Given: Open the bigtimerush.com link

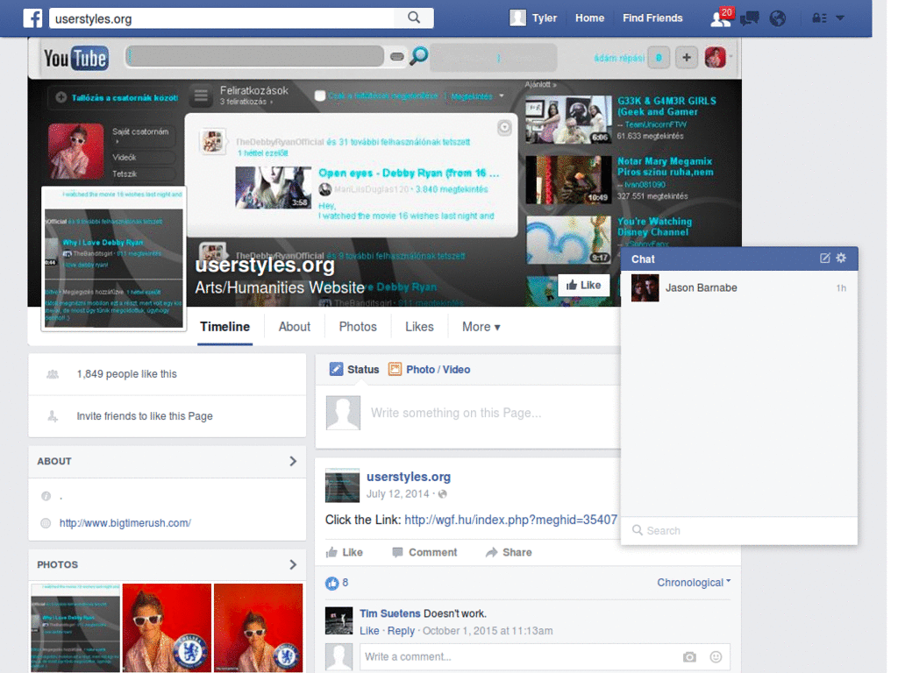Looking at the screenshot, I should (125, 522).
